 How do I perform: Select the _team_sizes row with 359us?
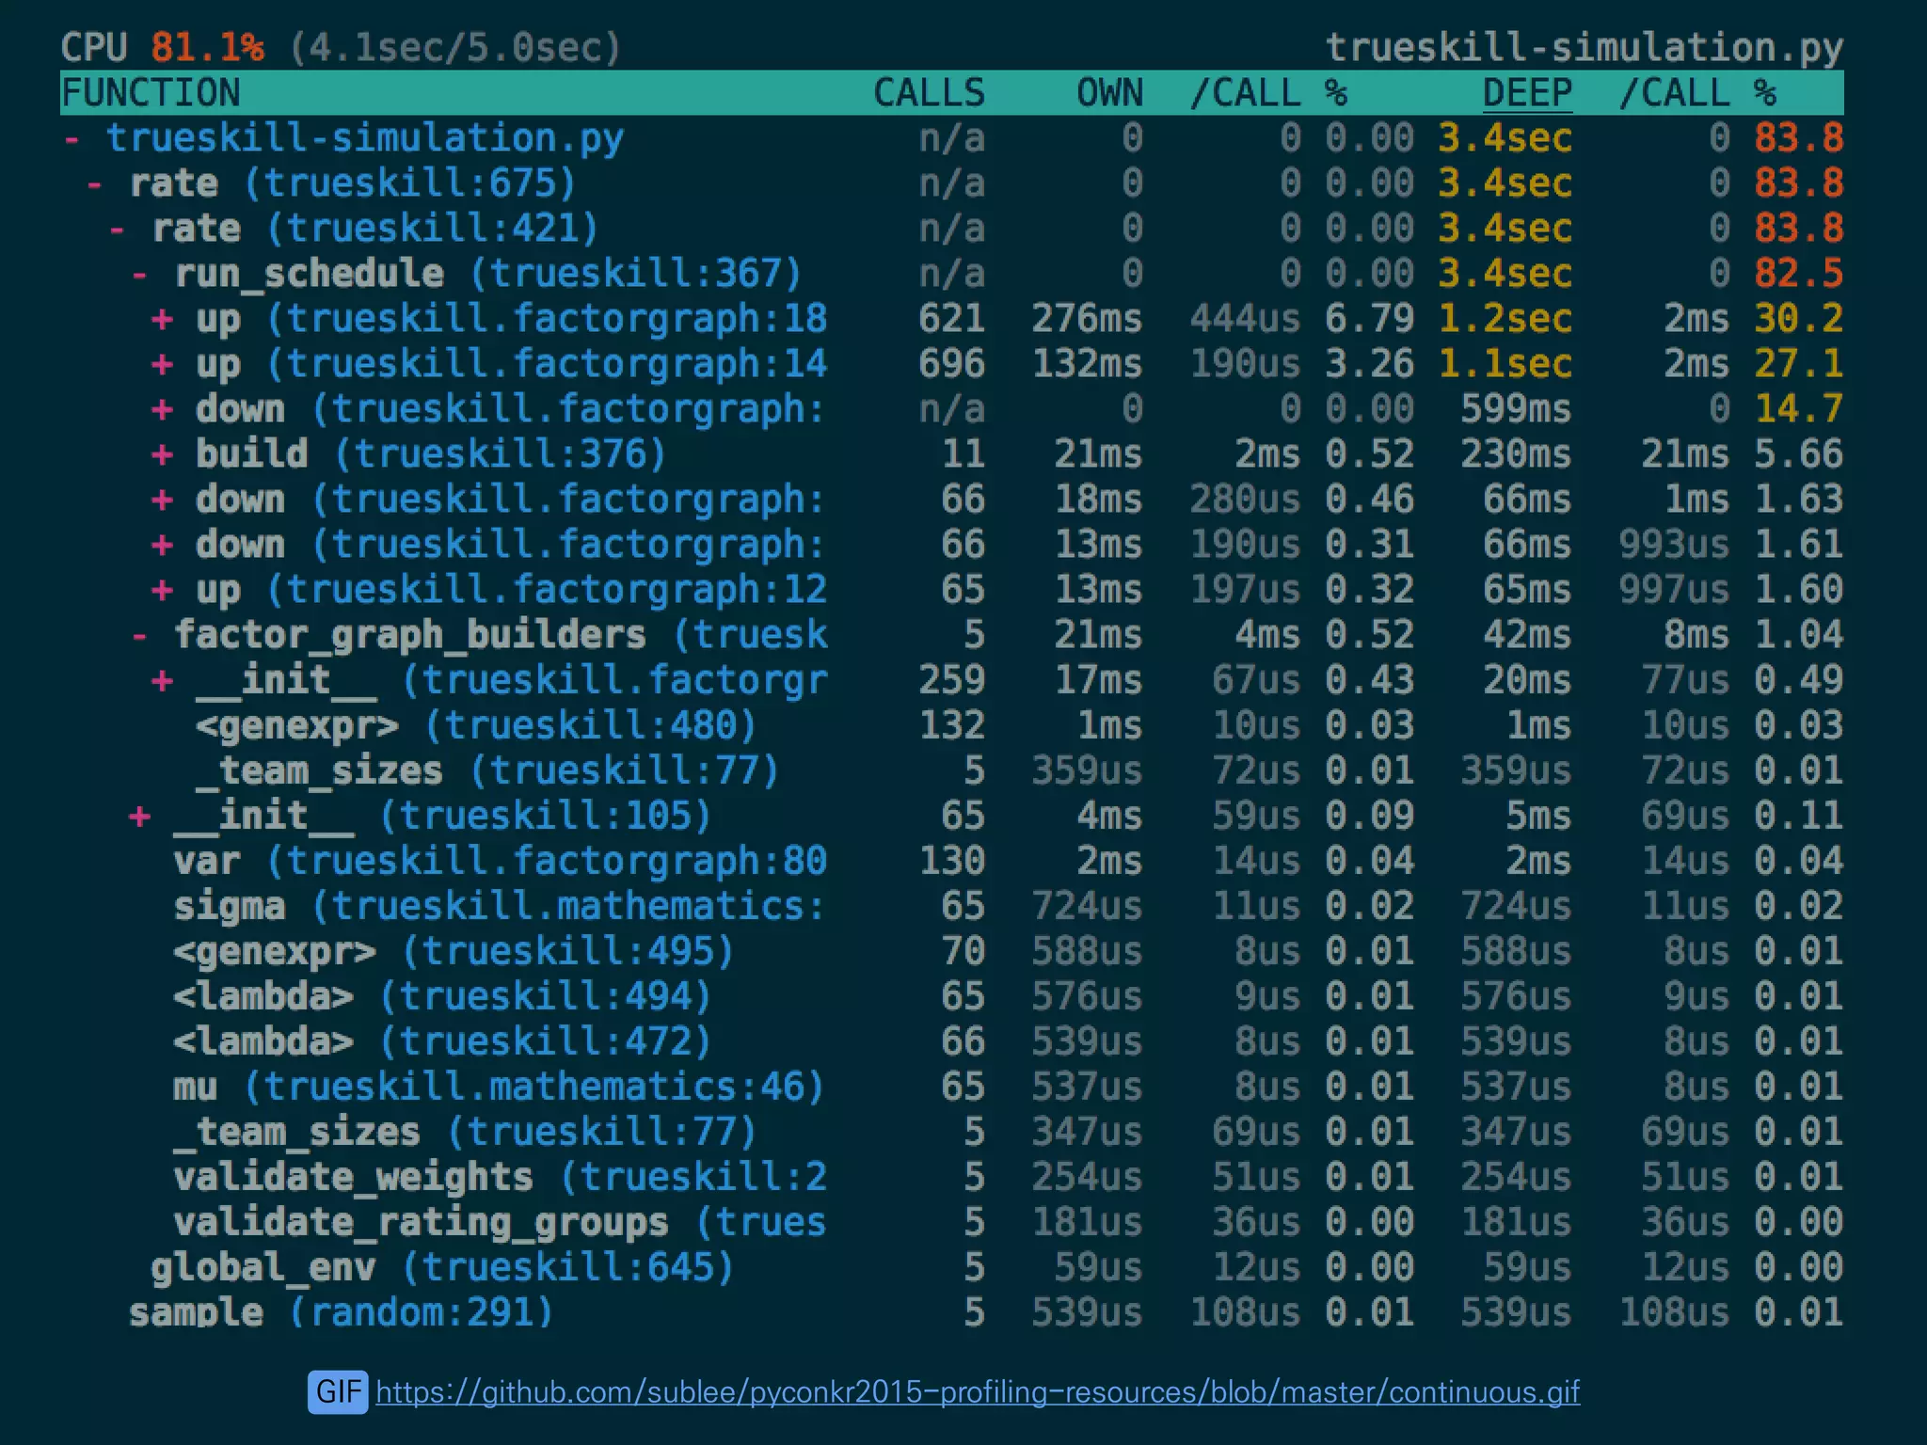(x=951, y=771)
